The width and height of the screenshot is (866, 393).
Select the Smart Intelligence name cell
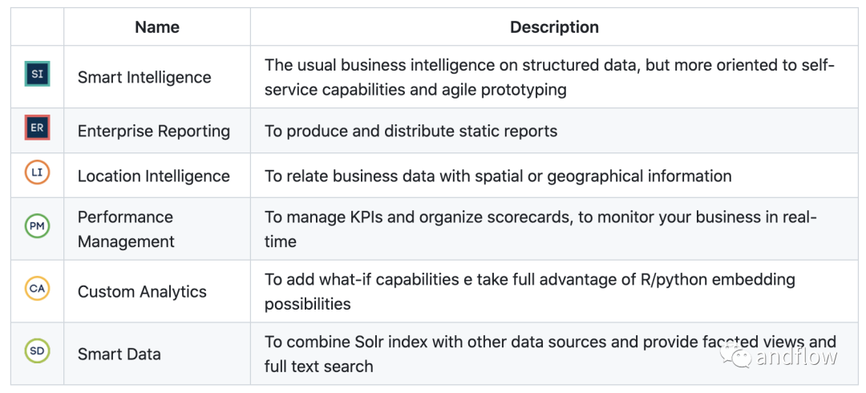tap(144, 78)
